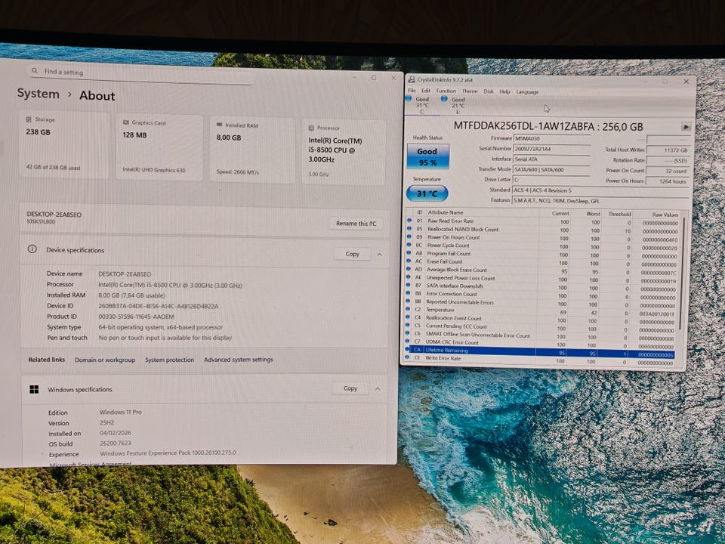Open the Language menu

pos(527,92)
